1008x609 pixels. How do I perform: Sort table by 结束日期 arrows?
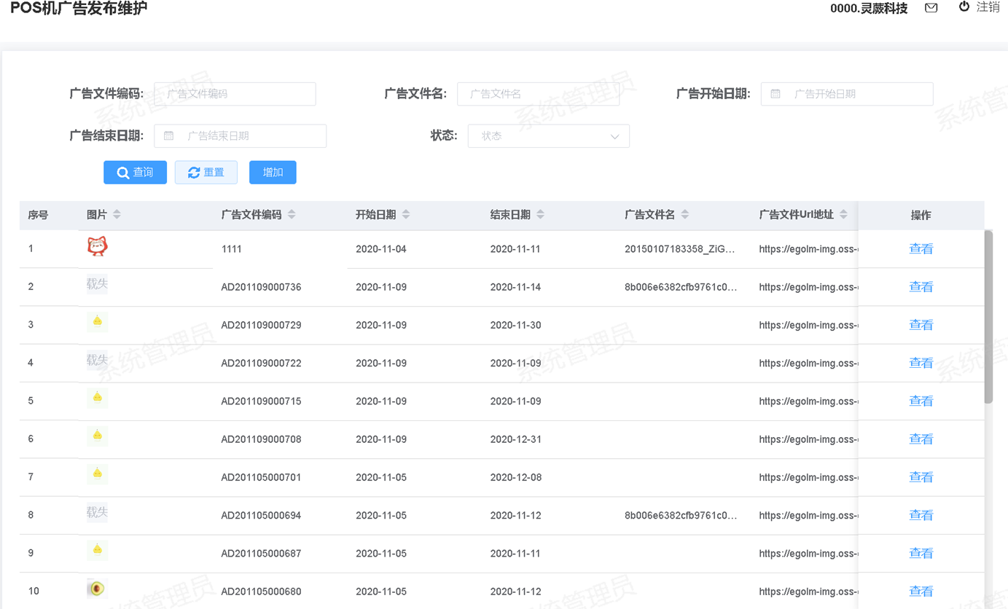540,214
